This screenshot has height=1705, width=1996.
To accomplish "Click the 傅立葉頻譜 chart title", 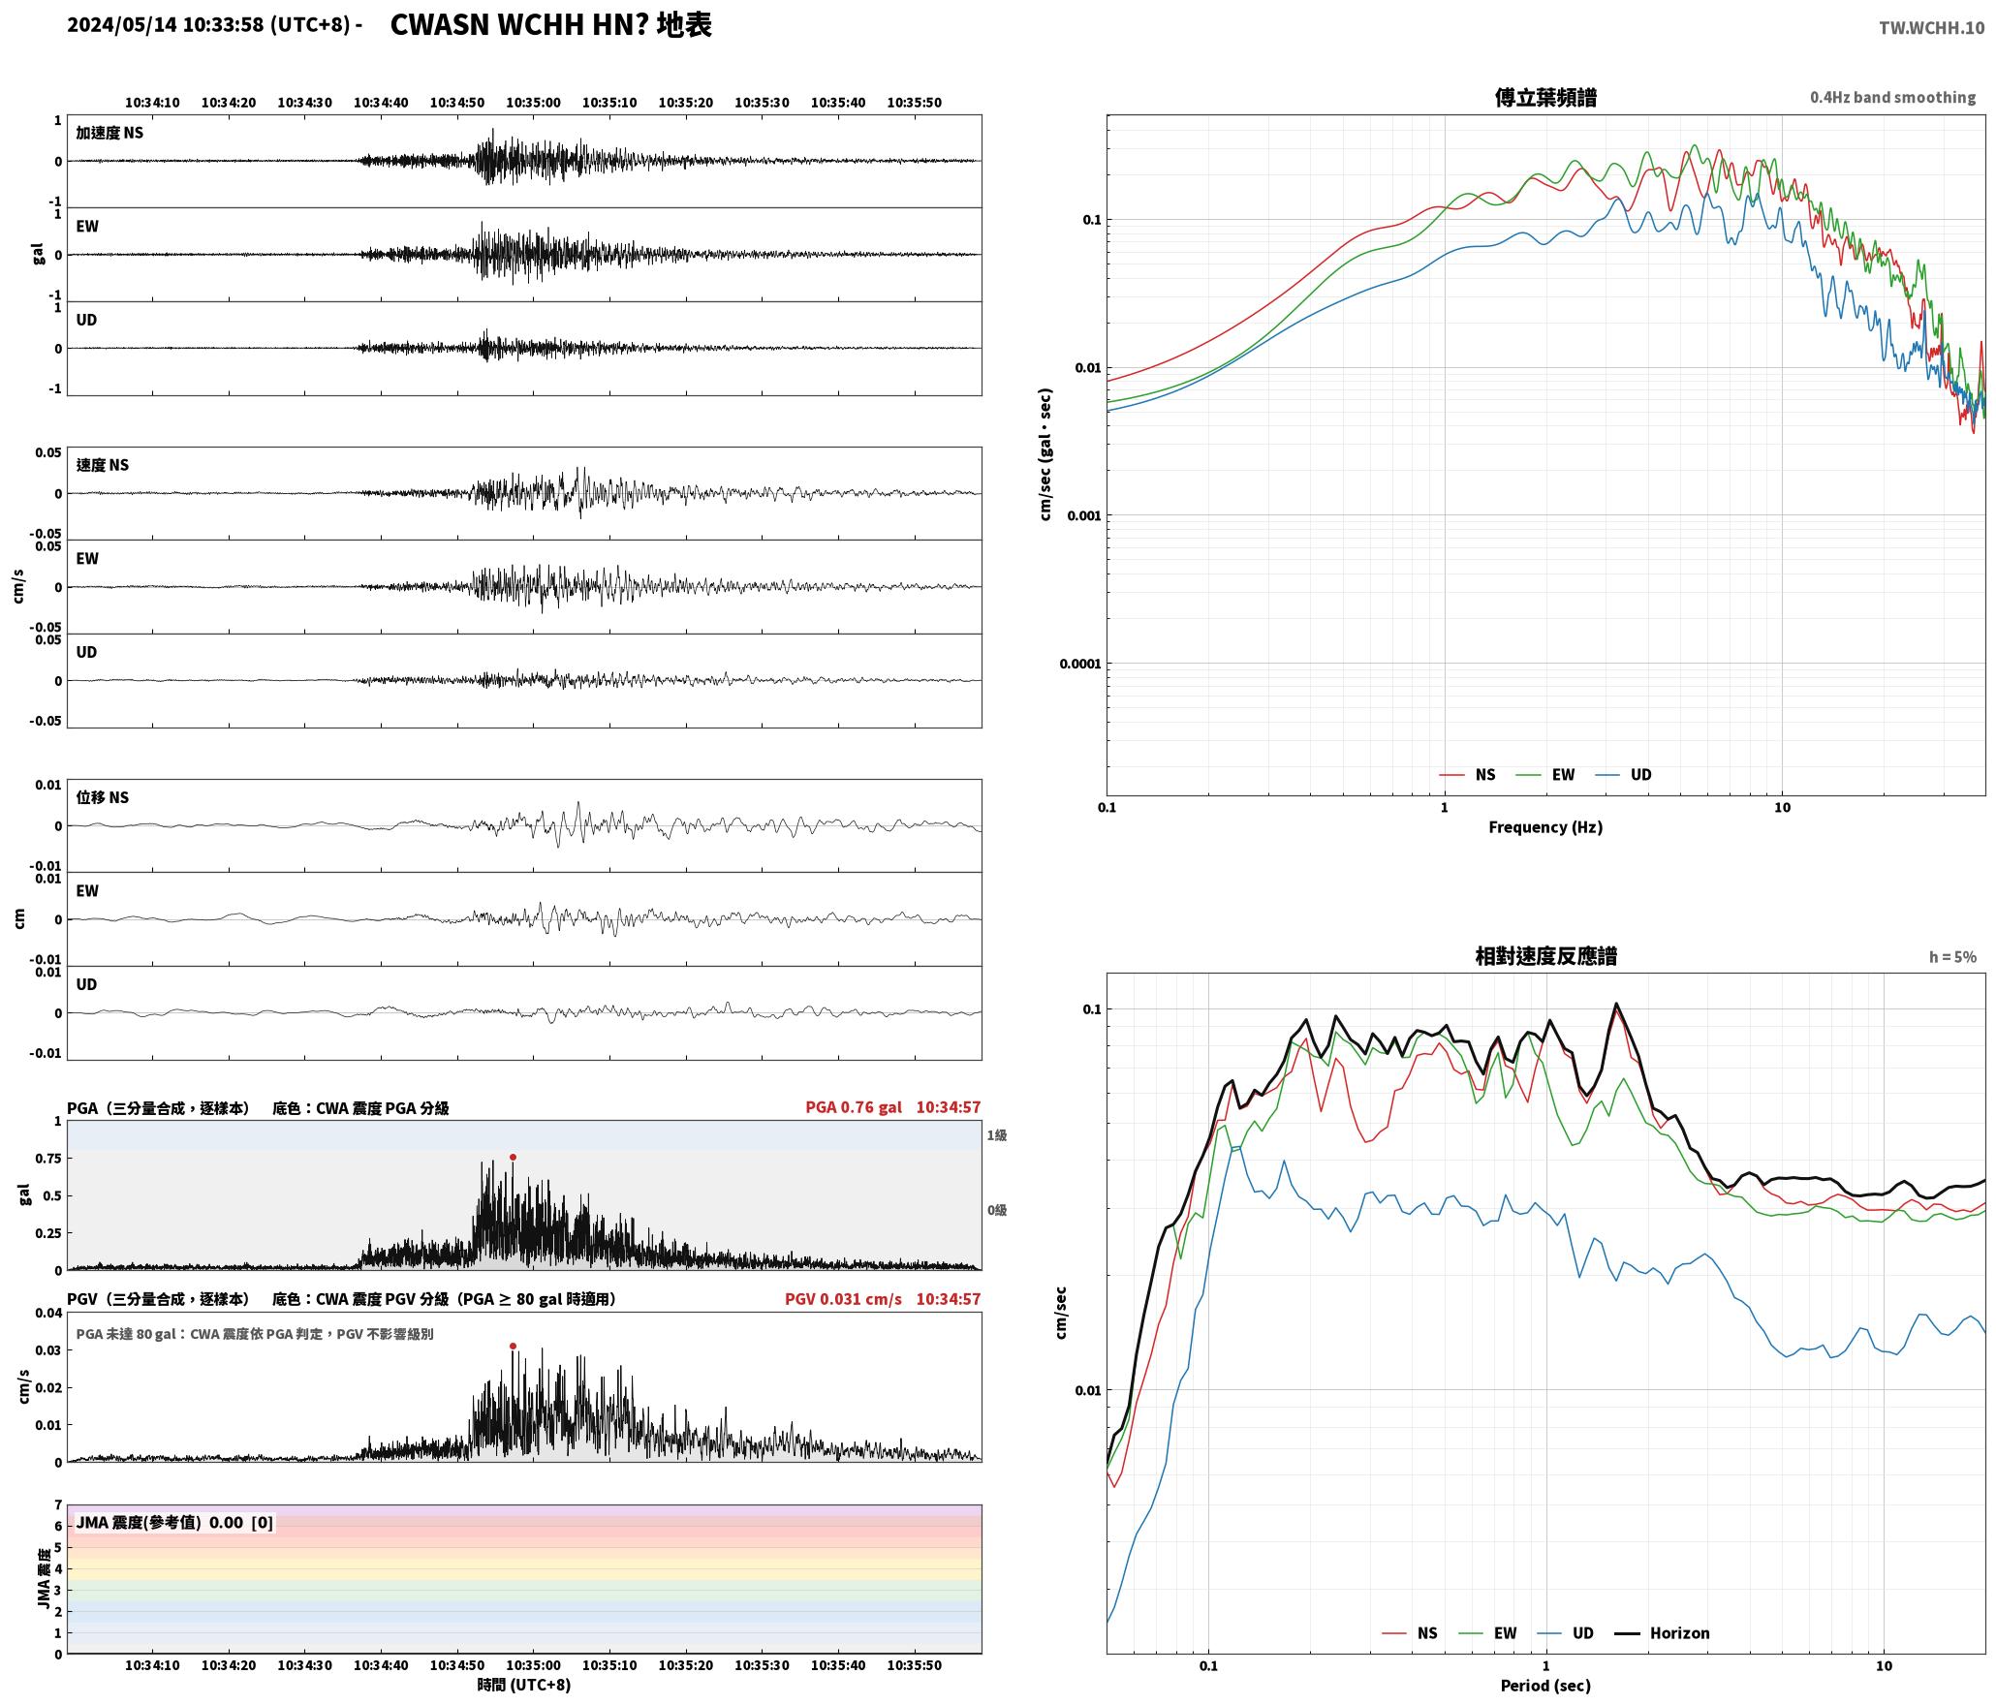I will tap(1545, 97).
